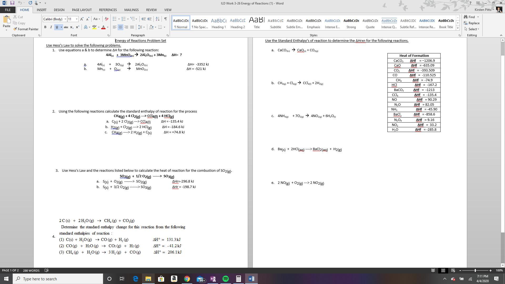Click the Clear All Formatting icon

pyautogui.click(x=107, y=19)
